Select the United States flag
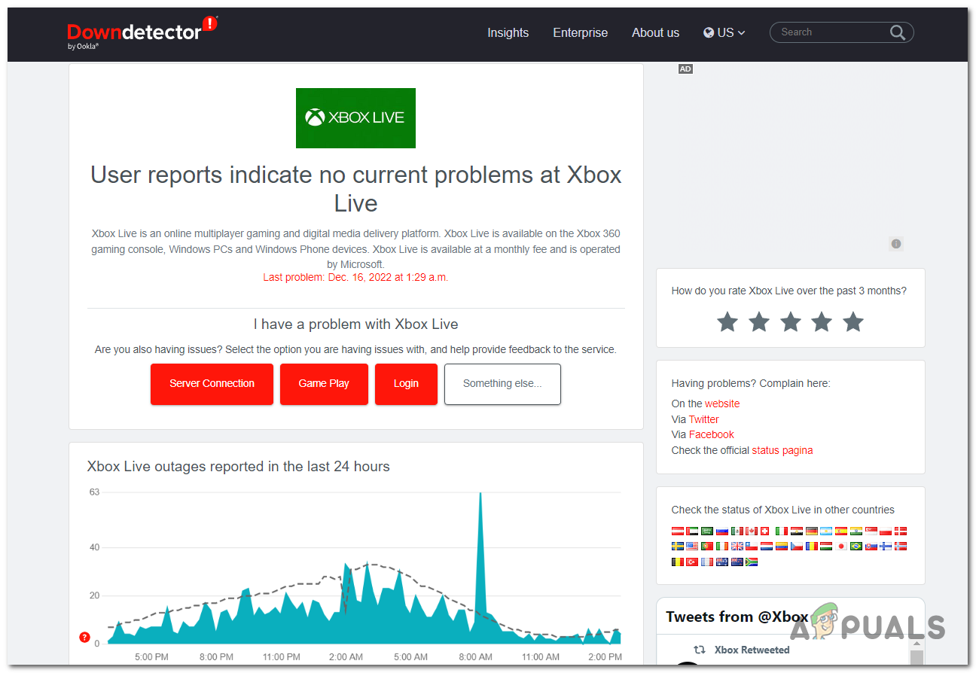Screen dimensions: 976x673 (x=692, y=546)
